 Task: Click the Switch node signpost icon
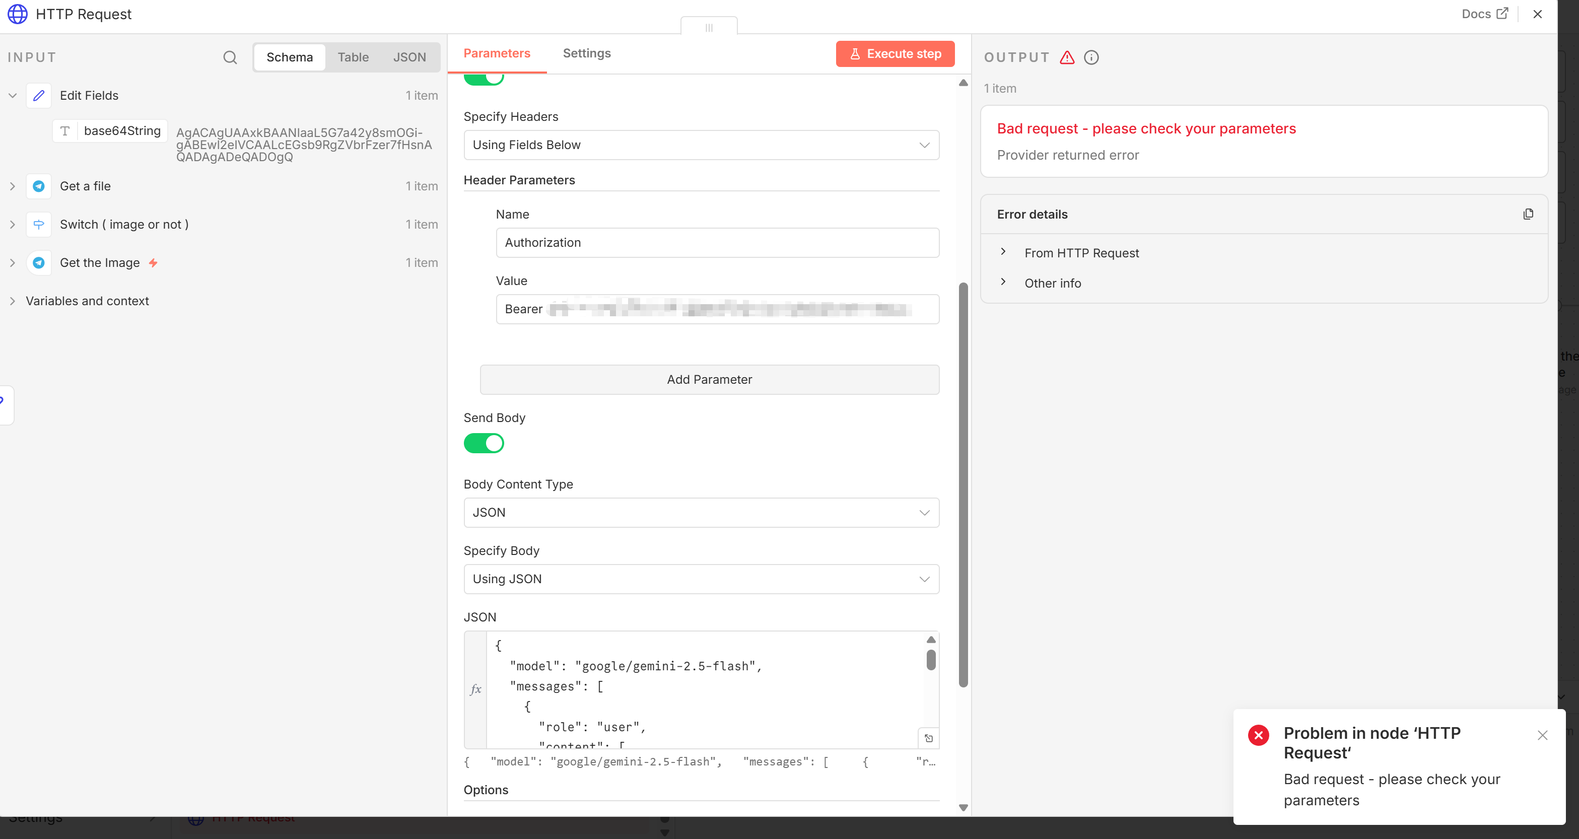[x=39, y=224]
